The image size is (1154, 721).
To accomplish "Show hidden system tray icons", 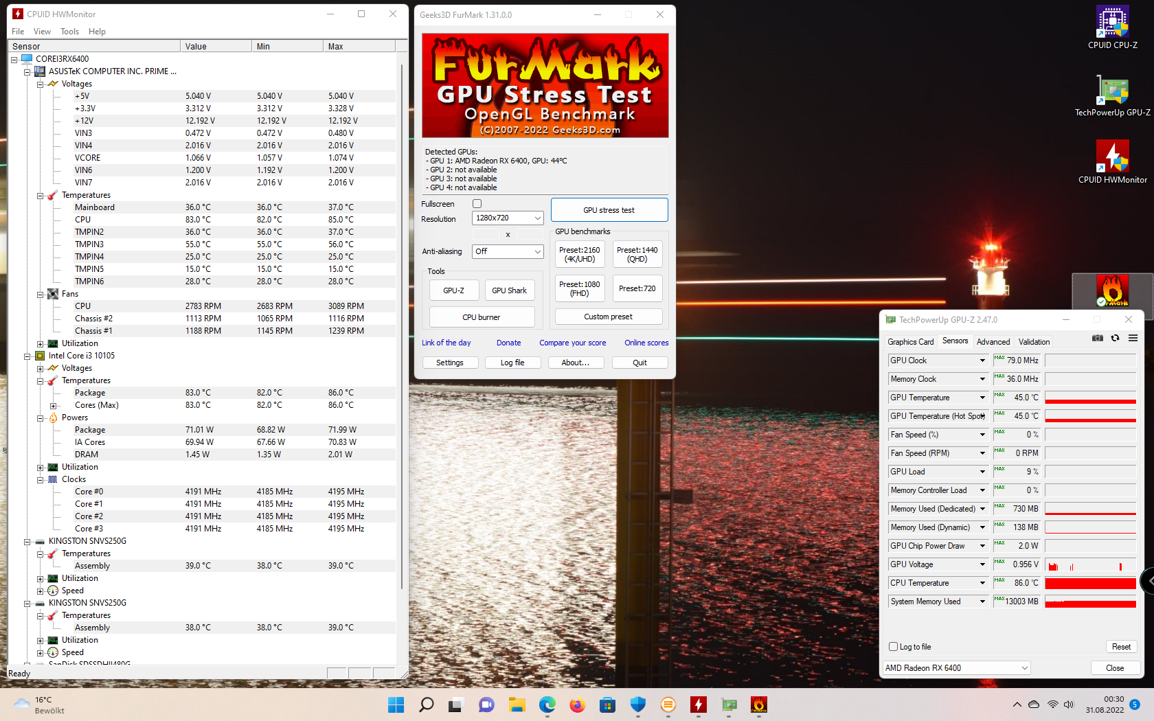I will 1017,705.
